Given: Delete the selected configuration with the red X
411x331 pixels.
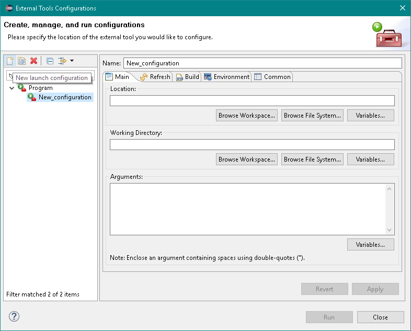Looking at the screenshot, I should (x=33, y=61).
